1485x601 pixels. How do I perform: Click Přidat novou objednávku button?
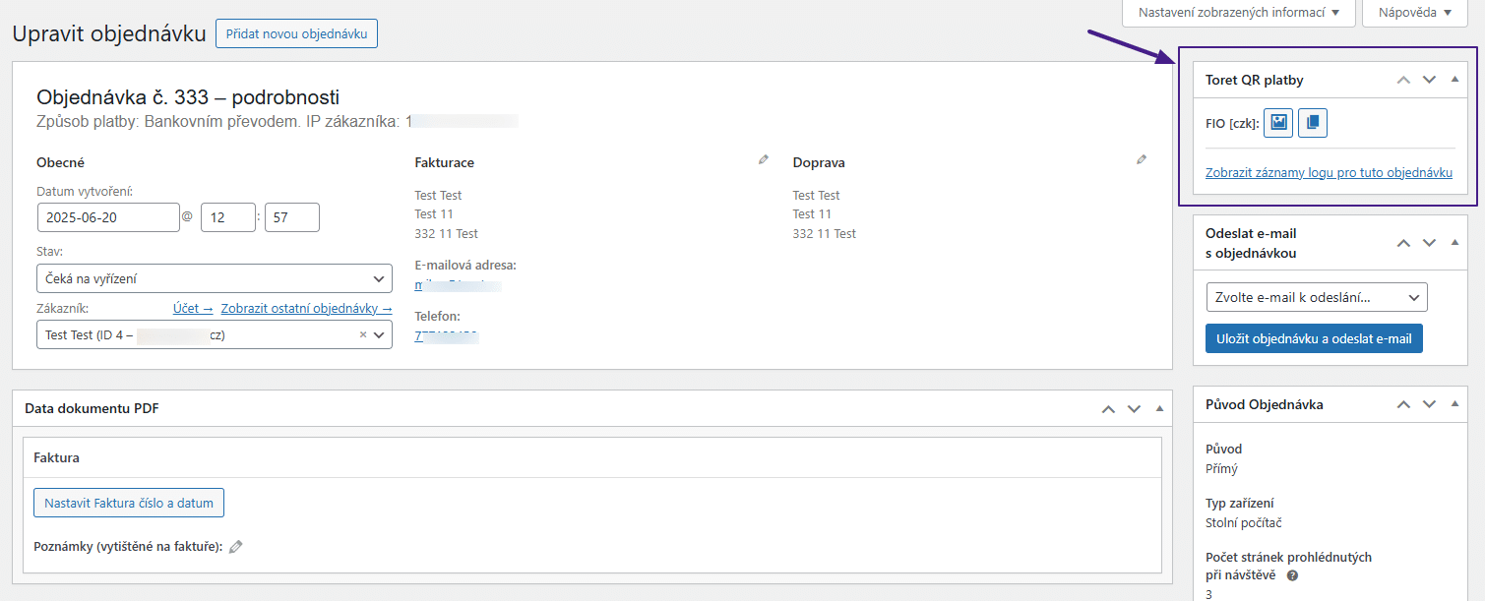tap(296, 33)
